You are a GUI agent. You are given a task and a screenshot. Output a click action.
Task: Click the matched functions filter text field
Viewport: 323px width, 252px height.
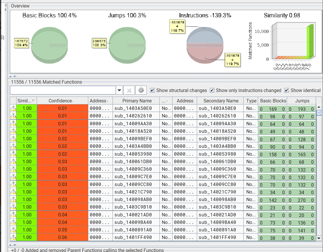63,90
